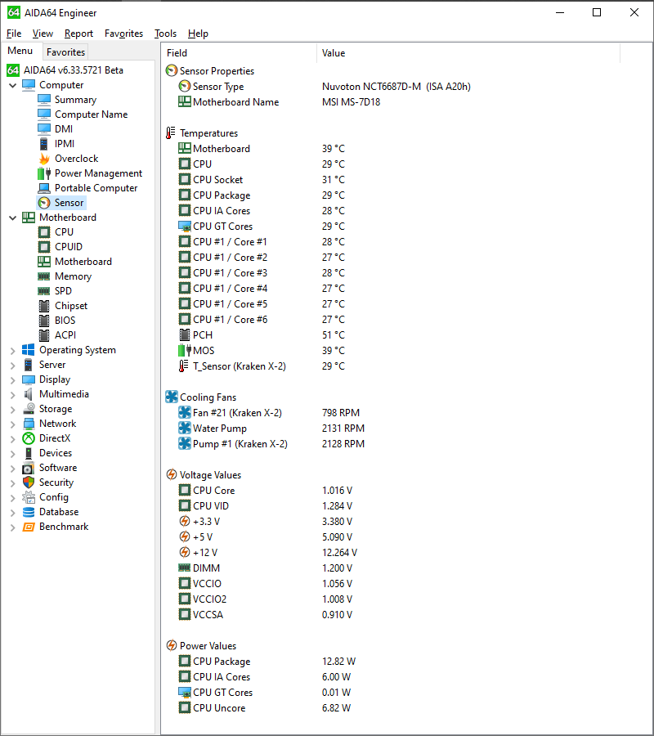654x736 pixels.
Task: Switch to the Favorites tab in sidebar
Action: click(x=65, y=52)
